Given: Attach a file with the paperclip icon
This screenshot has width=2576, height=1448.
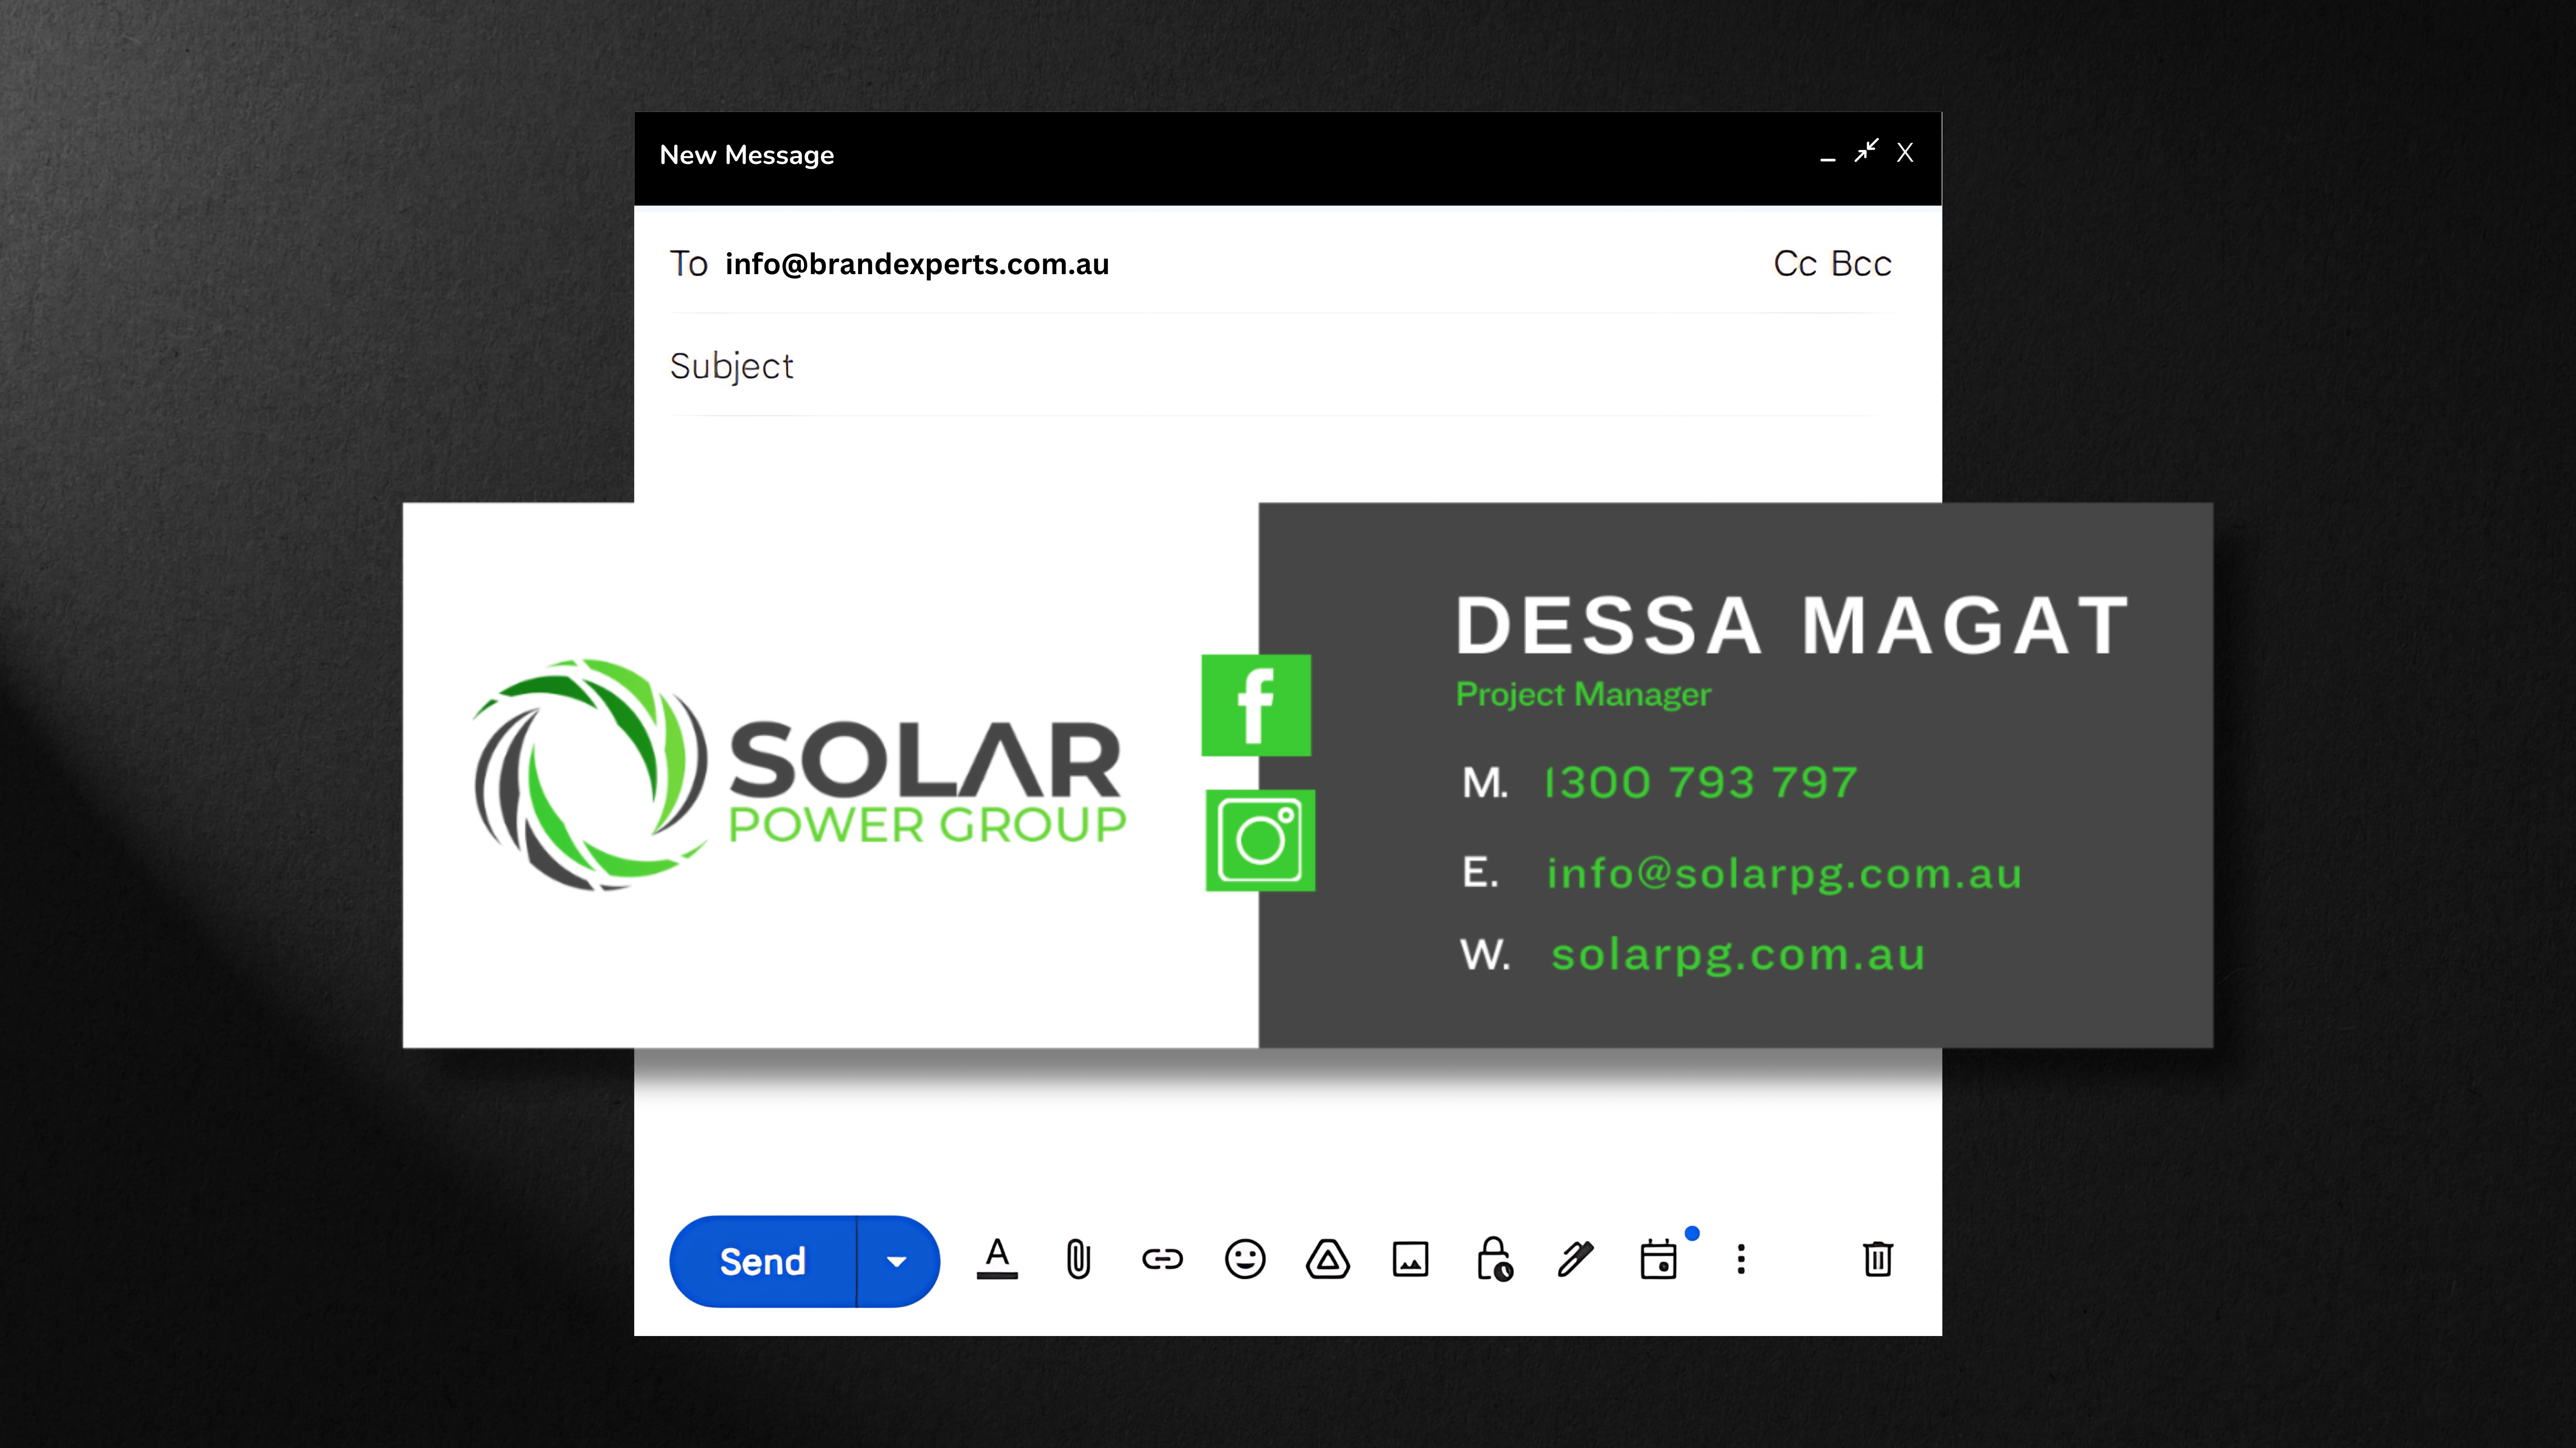Looking at the screenshot, I should click(1079, 1259).
